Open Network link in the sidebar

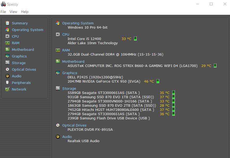[x=19, y=89]
